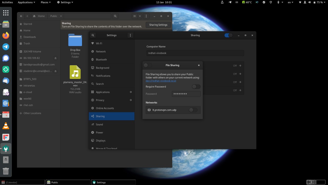Click the Home path button in Files
The width and height of the screenshot is (328, 185).
click(39, 16)
